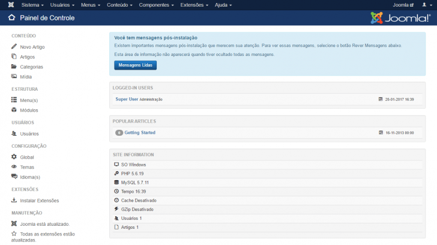Click the Categorias folder icon
The width and height of the screenshot is (437, 245).
point(14,67)
